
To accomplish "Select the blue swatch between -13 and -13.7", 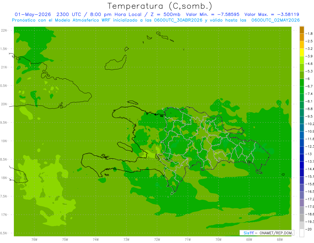I will (x=302, y=158).
